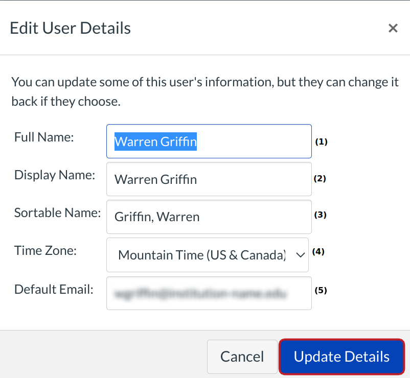410x378 pixels.
Task: Click annotation marker (2) beside Display Name
Action: tap(320, 179)
